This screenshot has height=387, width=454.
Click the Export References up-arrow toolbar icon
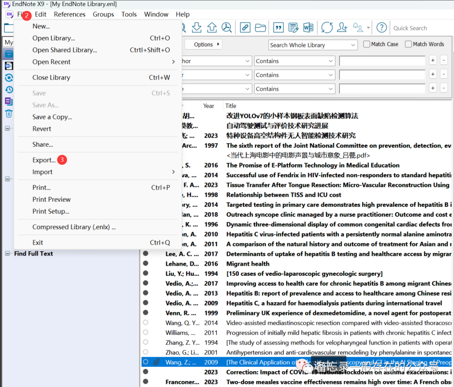(x=212, y=27)
